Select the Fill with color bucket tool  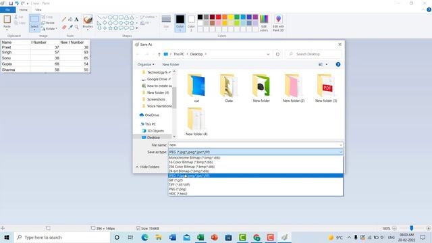(70, 20)
